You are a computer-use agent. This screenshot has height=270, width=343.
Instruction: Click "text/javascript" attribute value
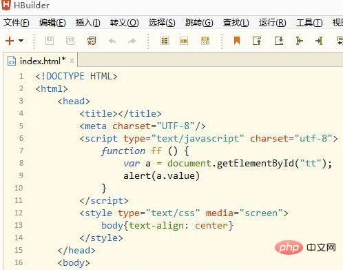pos(198,139)
